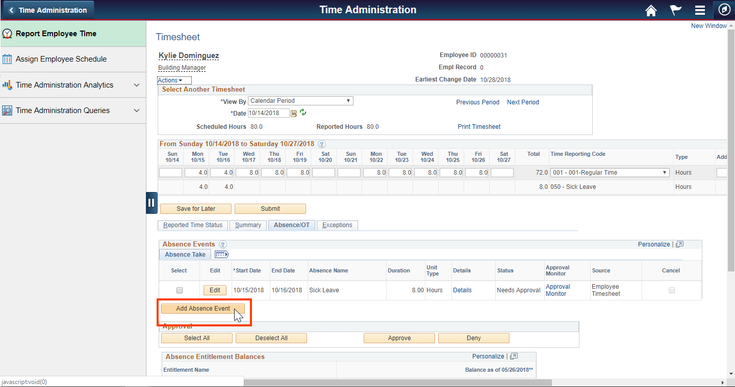Select the Report Employee Time clock icon
Image resolution: width=735 pixels, height=387 pixels.
tap(9, 34)
